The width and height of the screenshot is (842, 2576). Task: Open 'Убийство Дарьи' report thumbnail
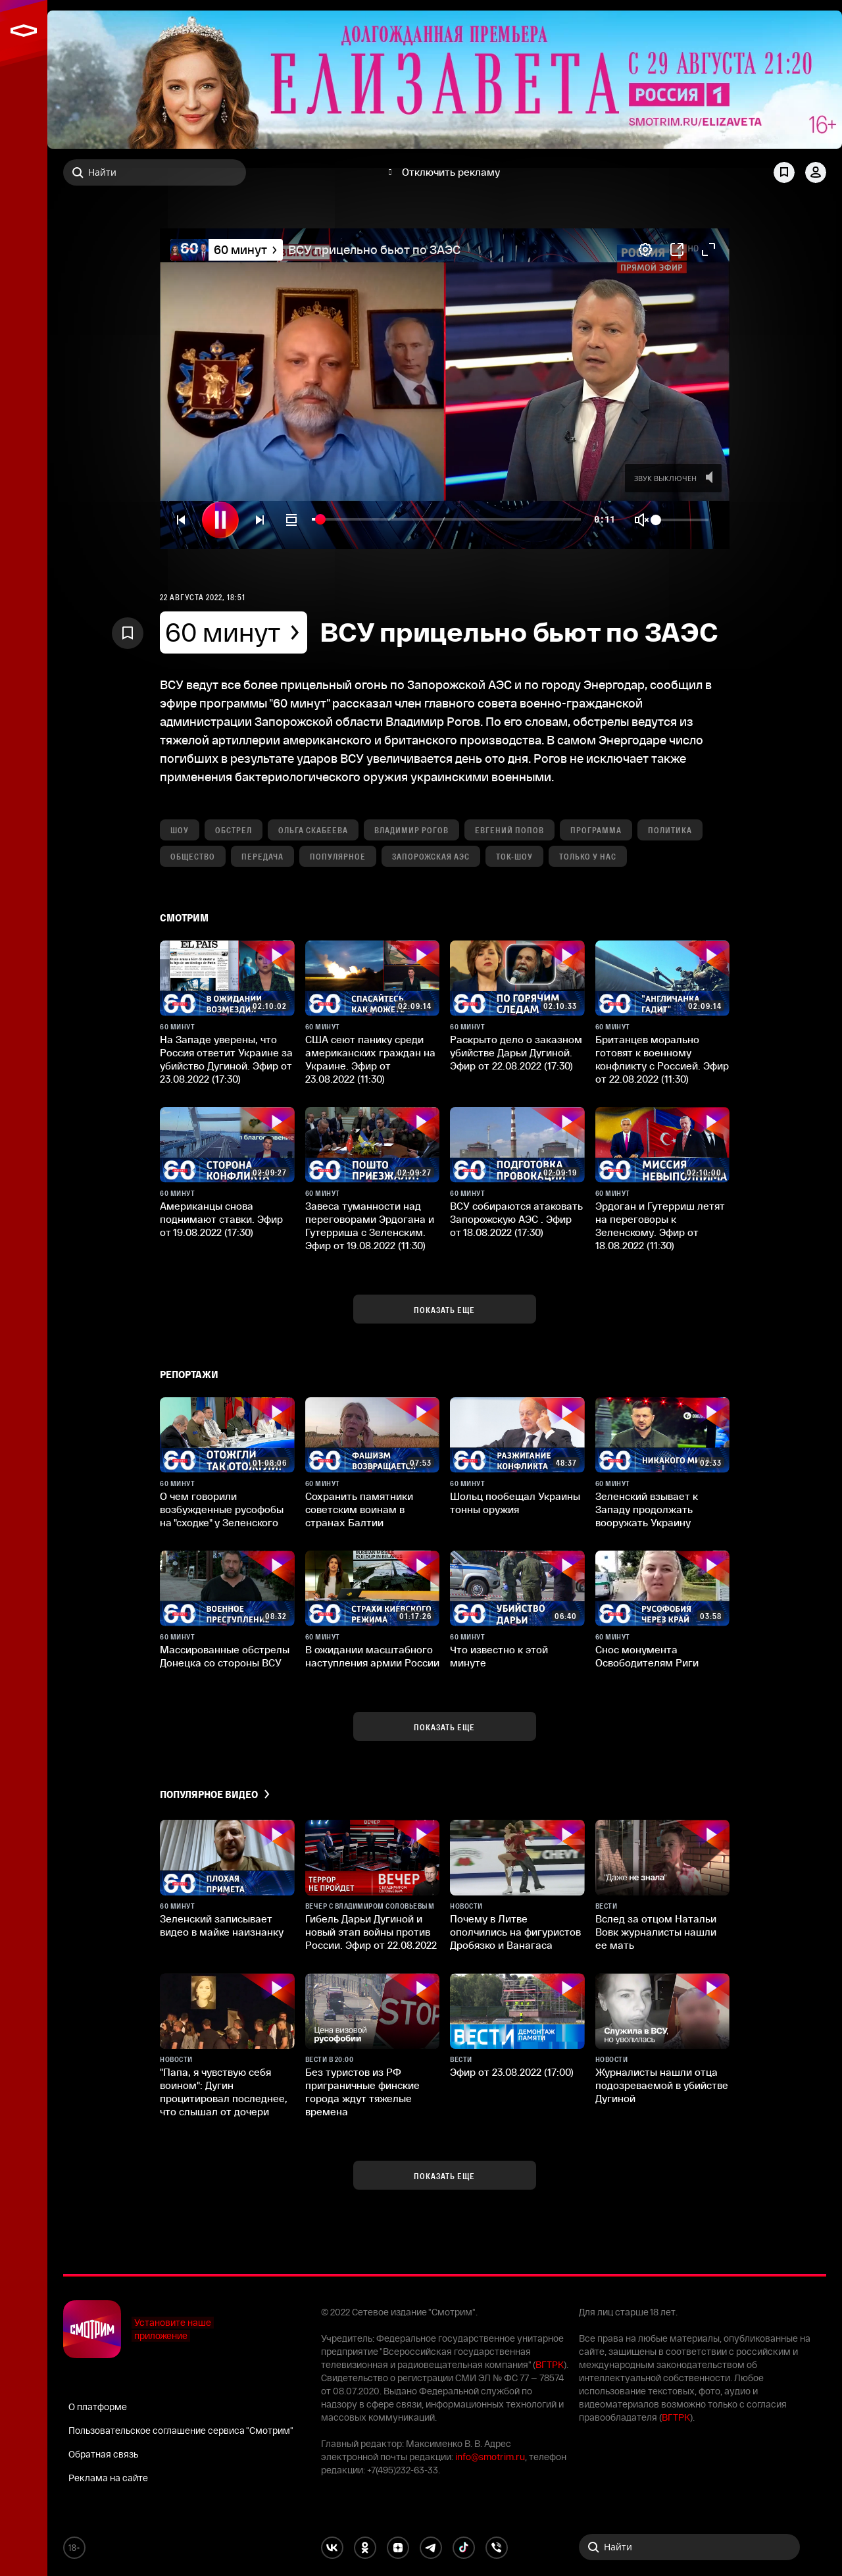[x=517, y=1588]
